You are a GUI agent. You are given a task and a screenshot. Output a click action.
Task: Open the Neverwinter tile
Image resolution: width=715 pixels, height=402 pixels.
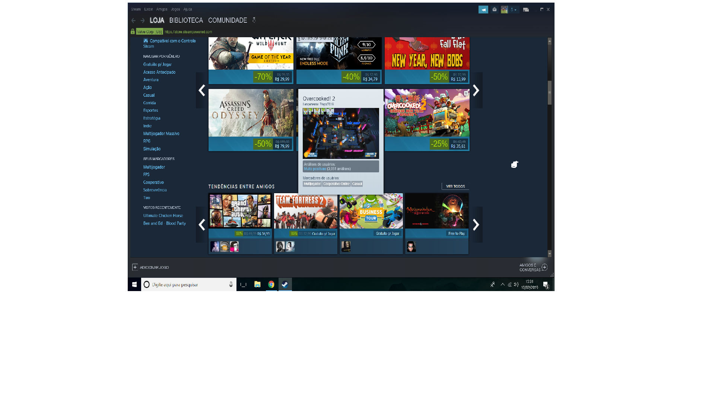point(437,224)
